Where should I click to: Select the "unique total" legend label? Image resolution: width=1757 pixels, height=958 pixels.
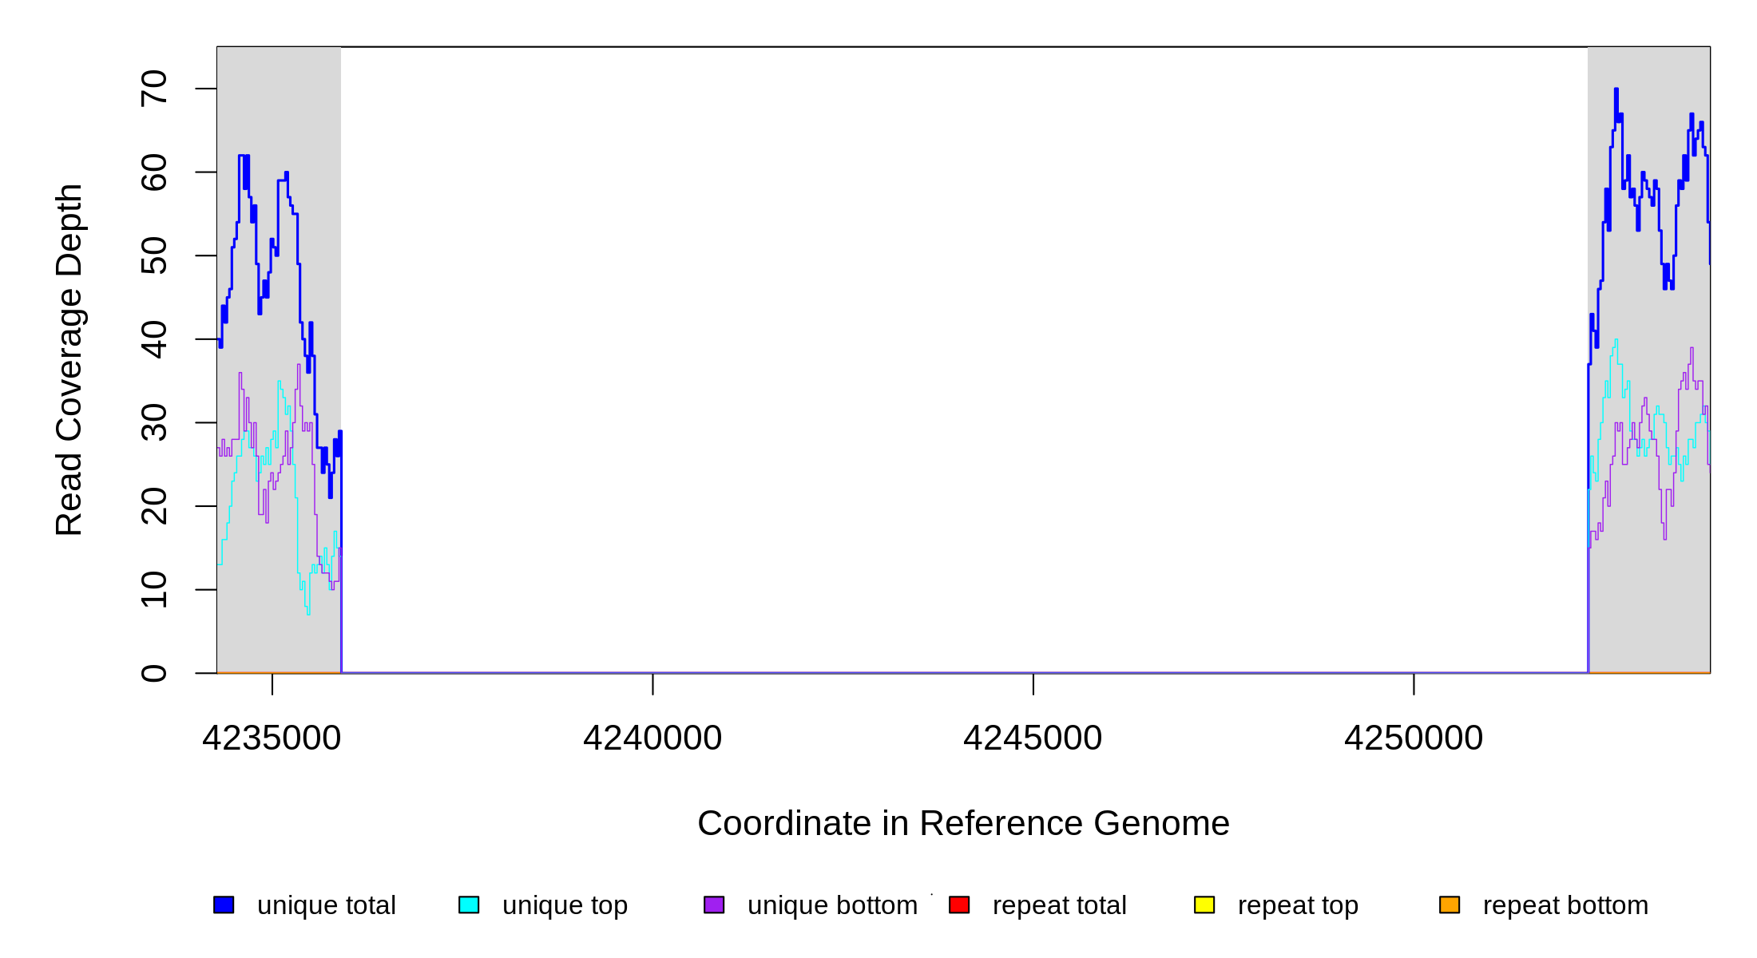pyautogui.click(x=326, y=905)
